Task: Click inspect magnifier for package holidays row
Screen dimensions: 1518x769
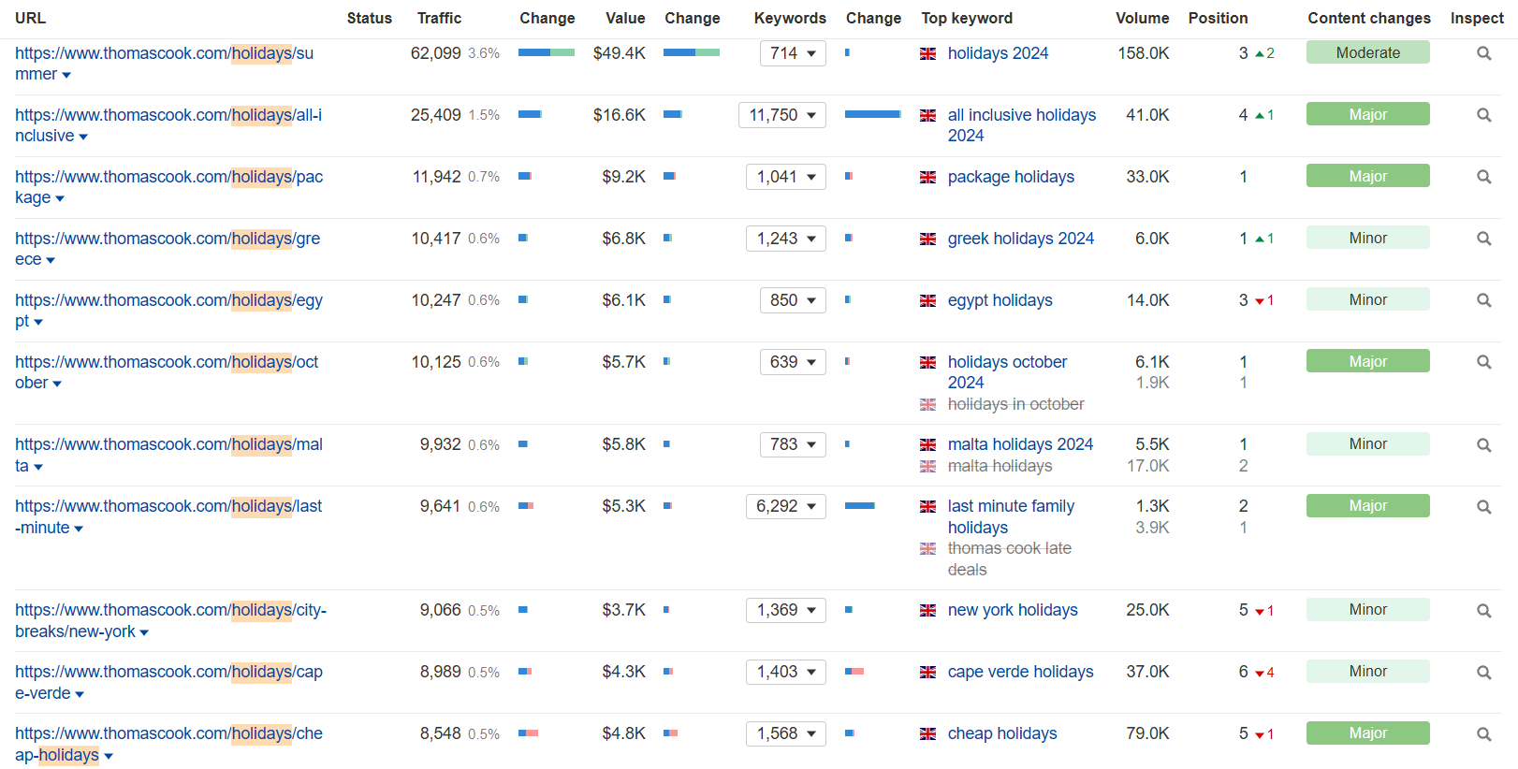Action: point(1483,177)
